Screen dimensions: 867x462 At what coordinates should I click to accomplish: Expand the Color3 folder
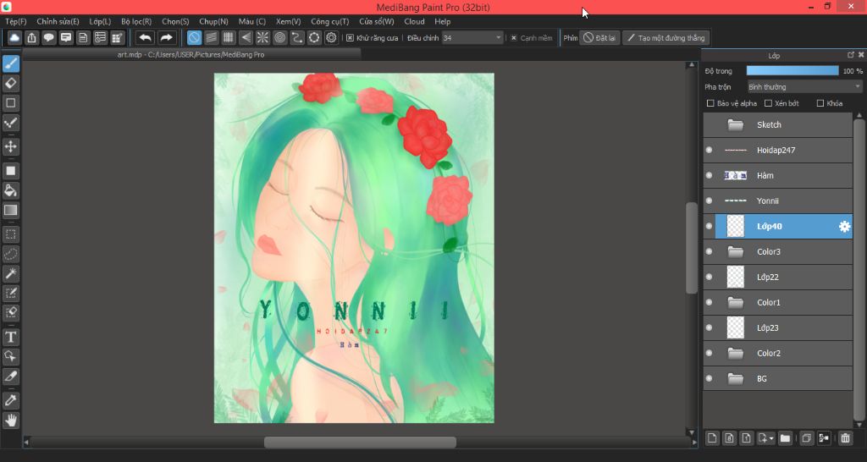[x=736, y=252]
